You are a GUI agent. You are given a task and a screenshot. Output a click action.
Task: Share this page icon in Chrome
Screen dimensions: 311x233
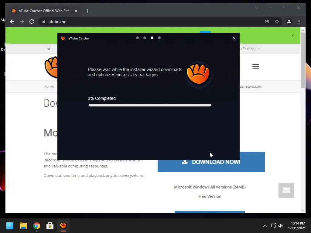[267, 22]
